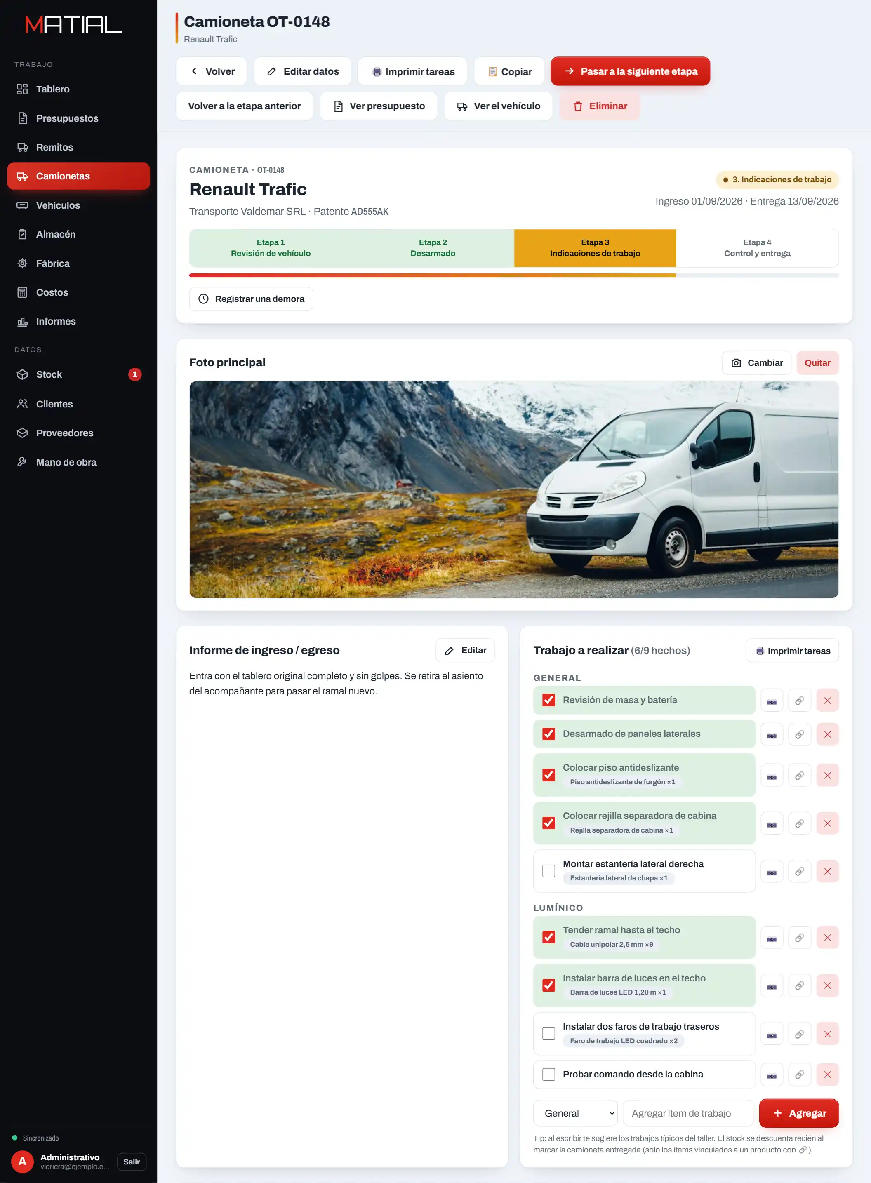The height and width of the screenshot is (1183, 871).
Task: Click Pasar a la siguiente etapa
Action: click(630, 71)
